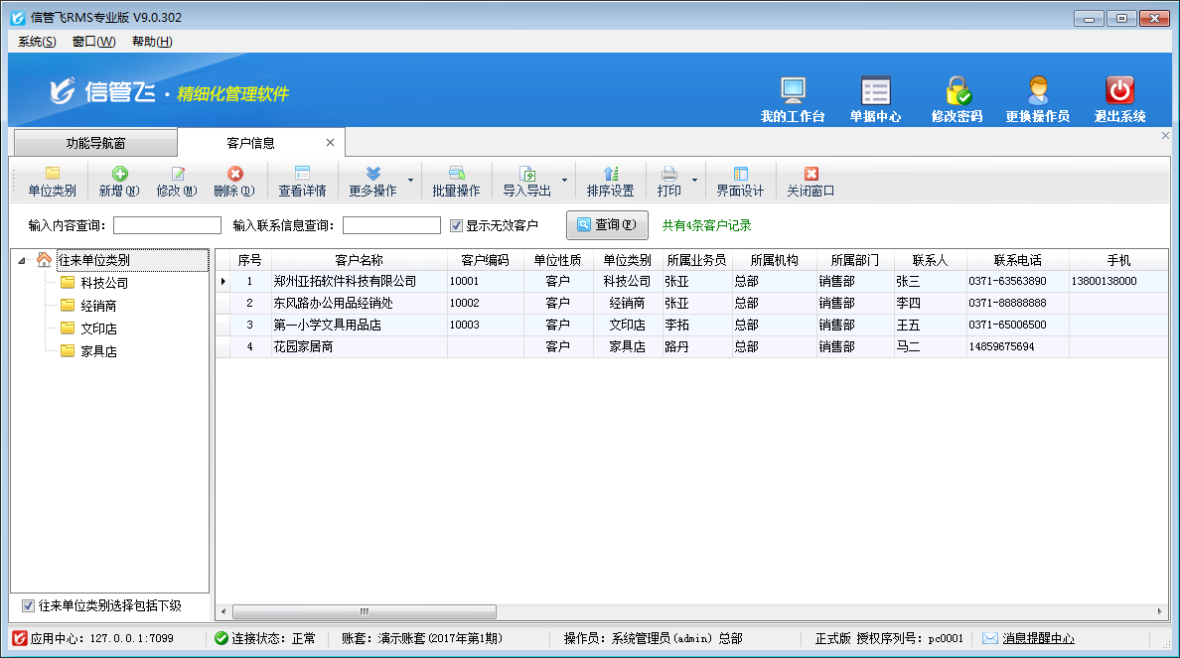Click the 单据中心 icon
Viewport: 1180px width, 658px height.
pos(876,94)
